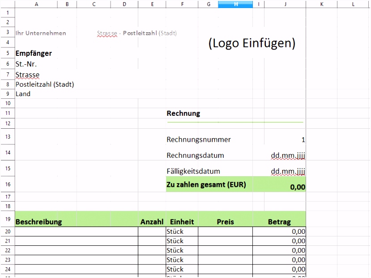Select the 'Strasse' cell in row 7
This screenshot has width=371, height=278.
point(27,75)
